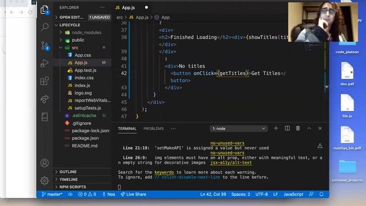Close the terminal panel

pyautogui.click(x=320, y=128)
